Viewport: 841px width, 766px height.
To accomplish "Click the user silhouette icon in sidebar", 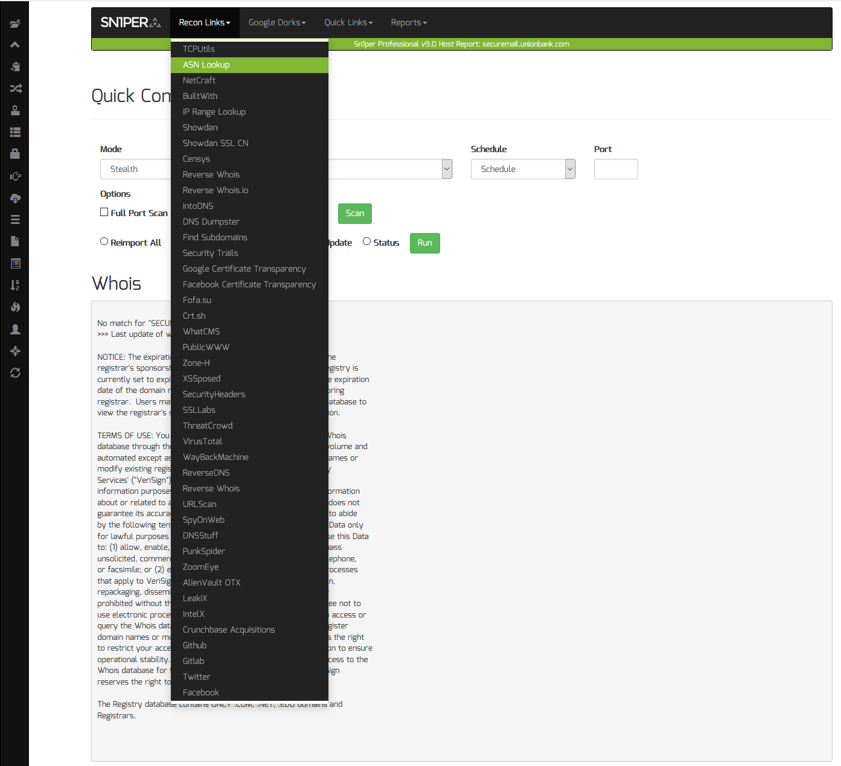I will [x=15, y=329].
